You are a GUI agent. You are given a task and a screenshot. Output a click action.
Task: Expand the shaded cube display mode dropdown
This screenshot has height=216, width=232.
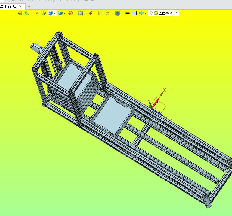55,13
